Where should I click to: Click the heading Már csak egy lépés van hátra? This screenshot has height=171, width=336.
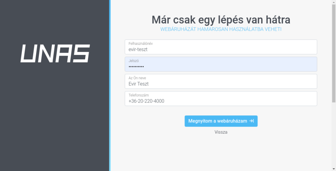pos(221,19)
